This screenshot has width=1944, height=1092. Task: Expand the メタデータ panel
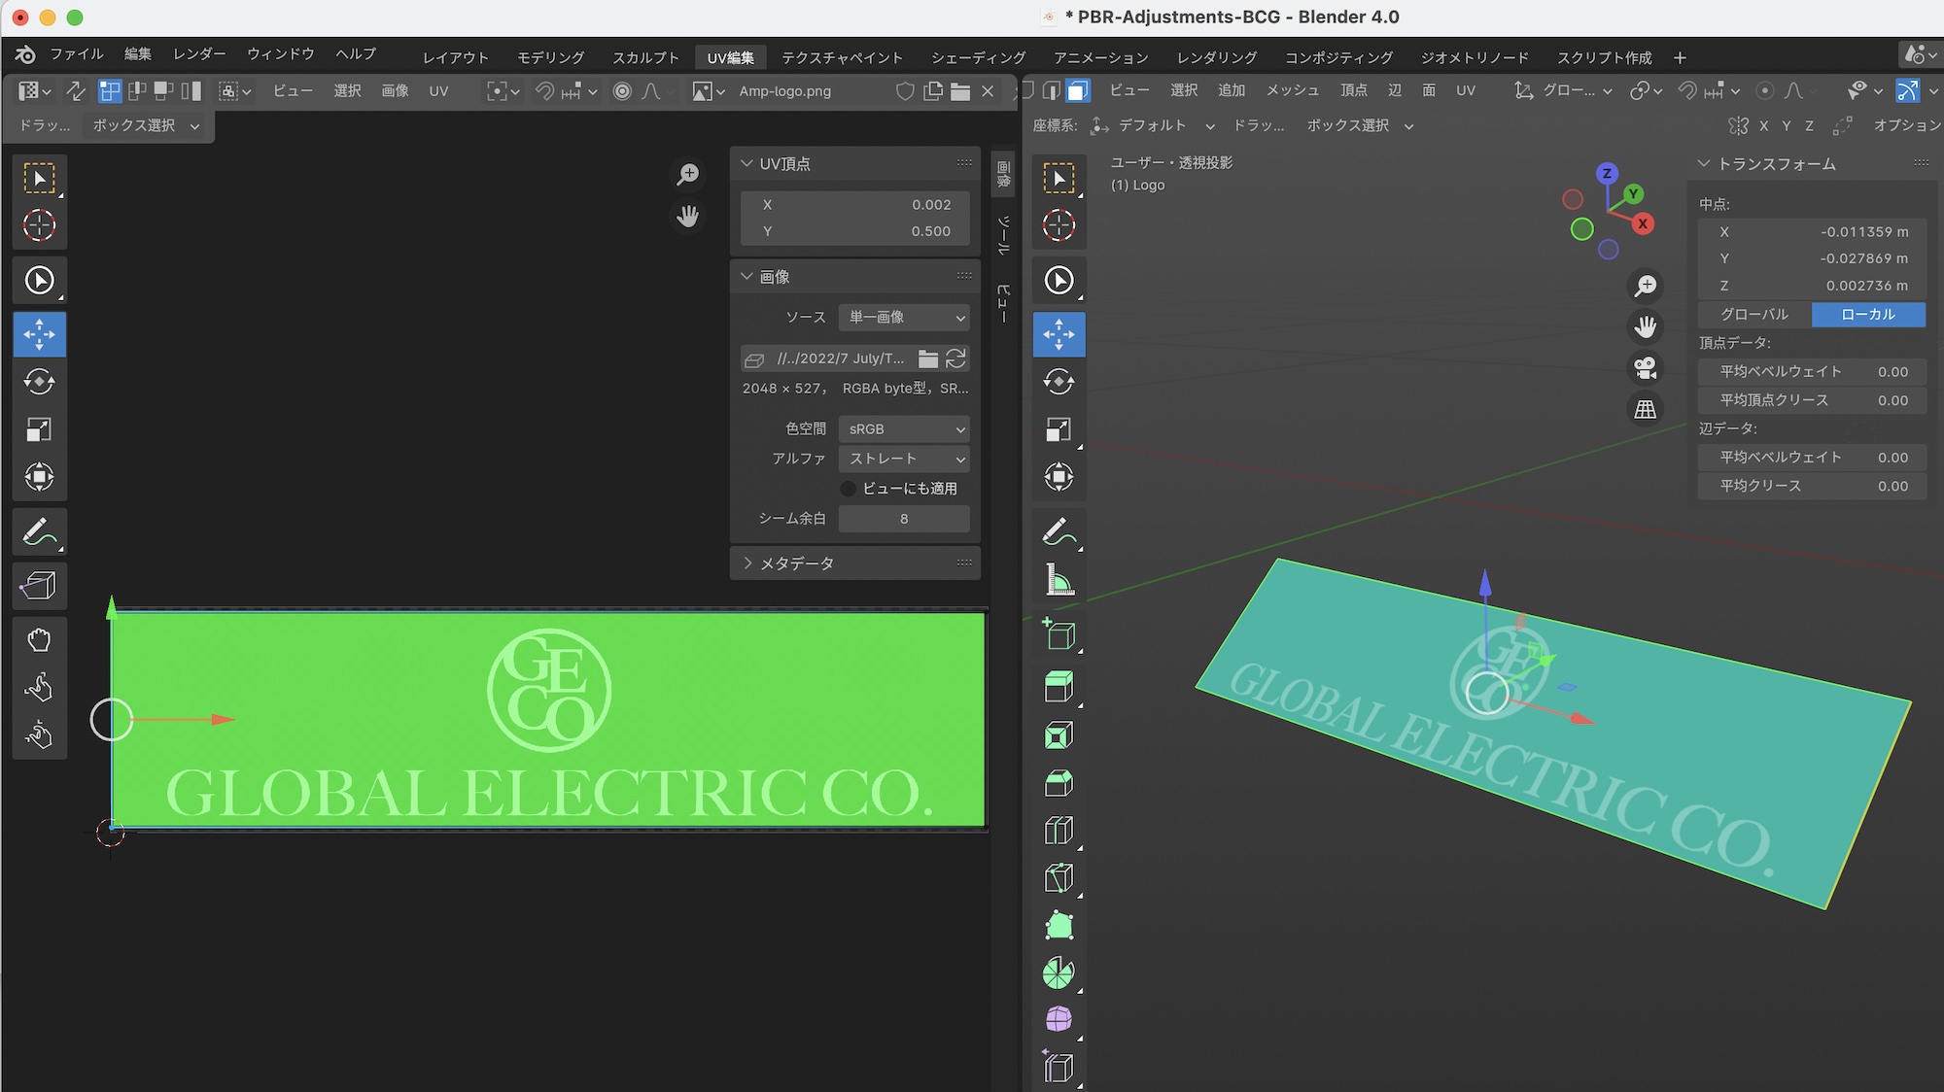coord(796,563)
